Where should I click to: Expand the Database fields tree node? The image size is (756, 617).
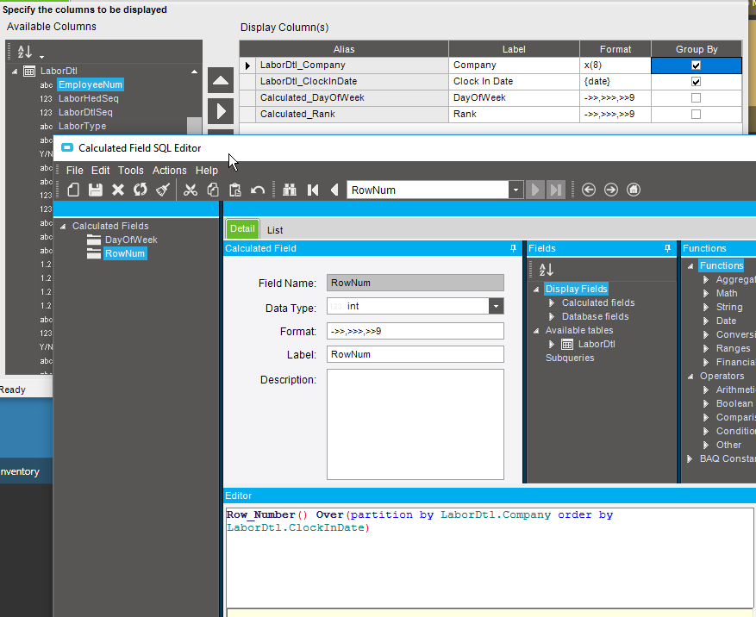[553, 317]
